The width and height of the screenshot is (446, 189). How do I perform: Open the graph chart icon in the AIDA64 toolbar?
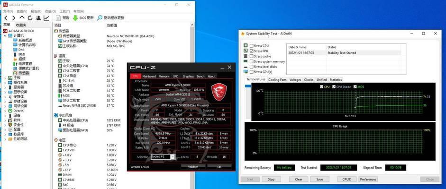[46, 18]
